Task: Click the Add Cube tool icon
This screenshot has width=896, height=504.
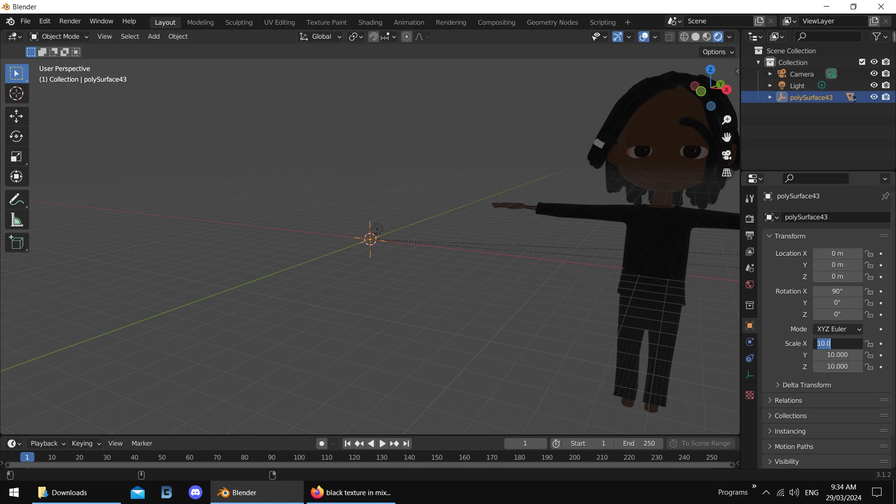Action: point(16,243)
